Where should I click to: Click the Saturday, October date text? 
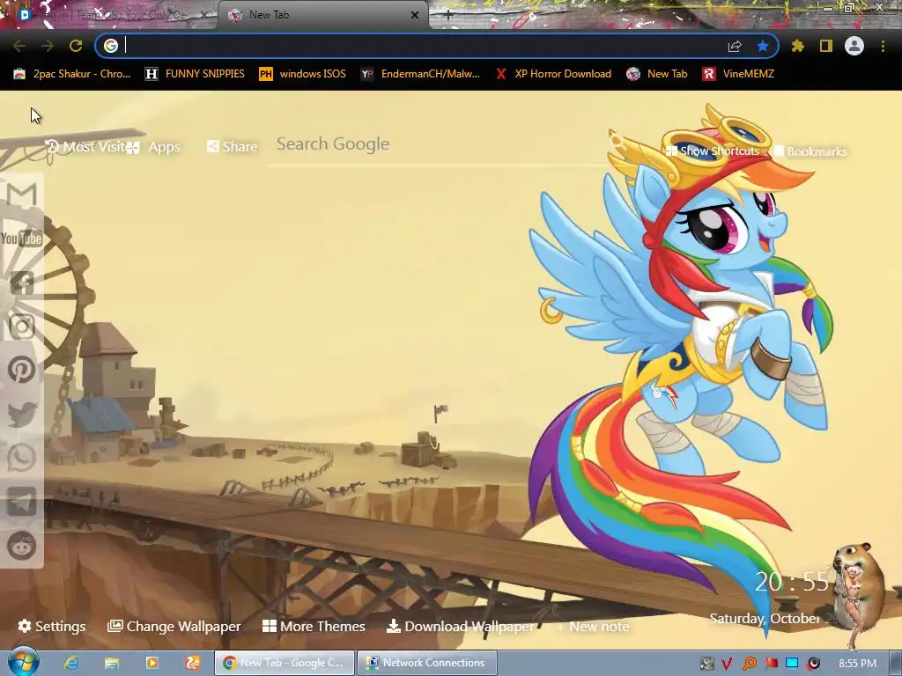pyautogui.click(x=765, y=619)
